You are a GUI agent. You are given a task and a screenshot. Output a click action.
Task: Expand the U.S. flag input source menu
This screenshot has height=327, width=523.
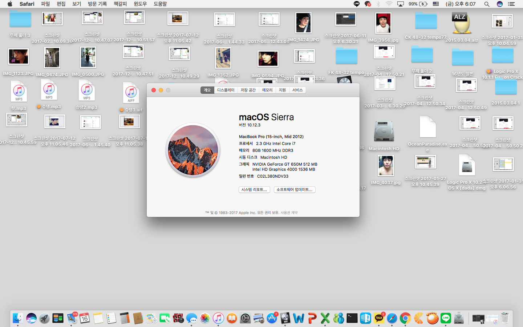click(436, 4)
